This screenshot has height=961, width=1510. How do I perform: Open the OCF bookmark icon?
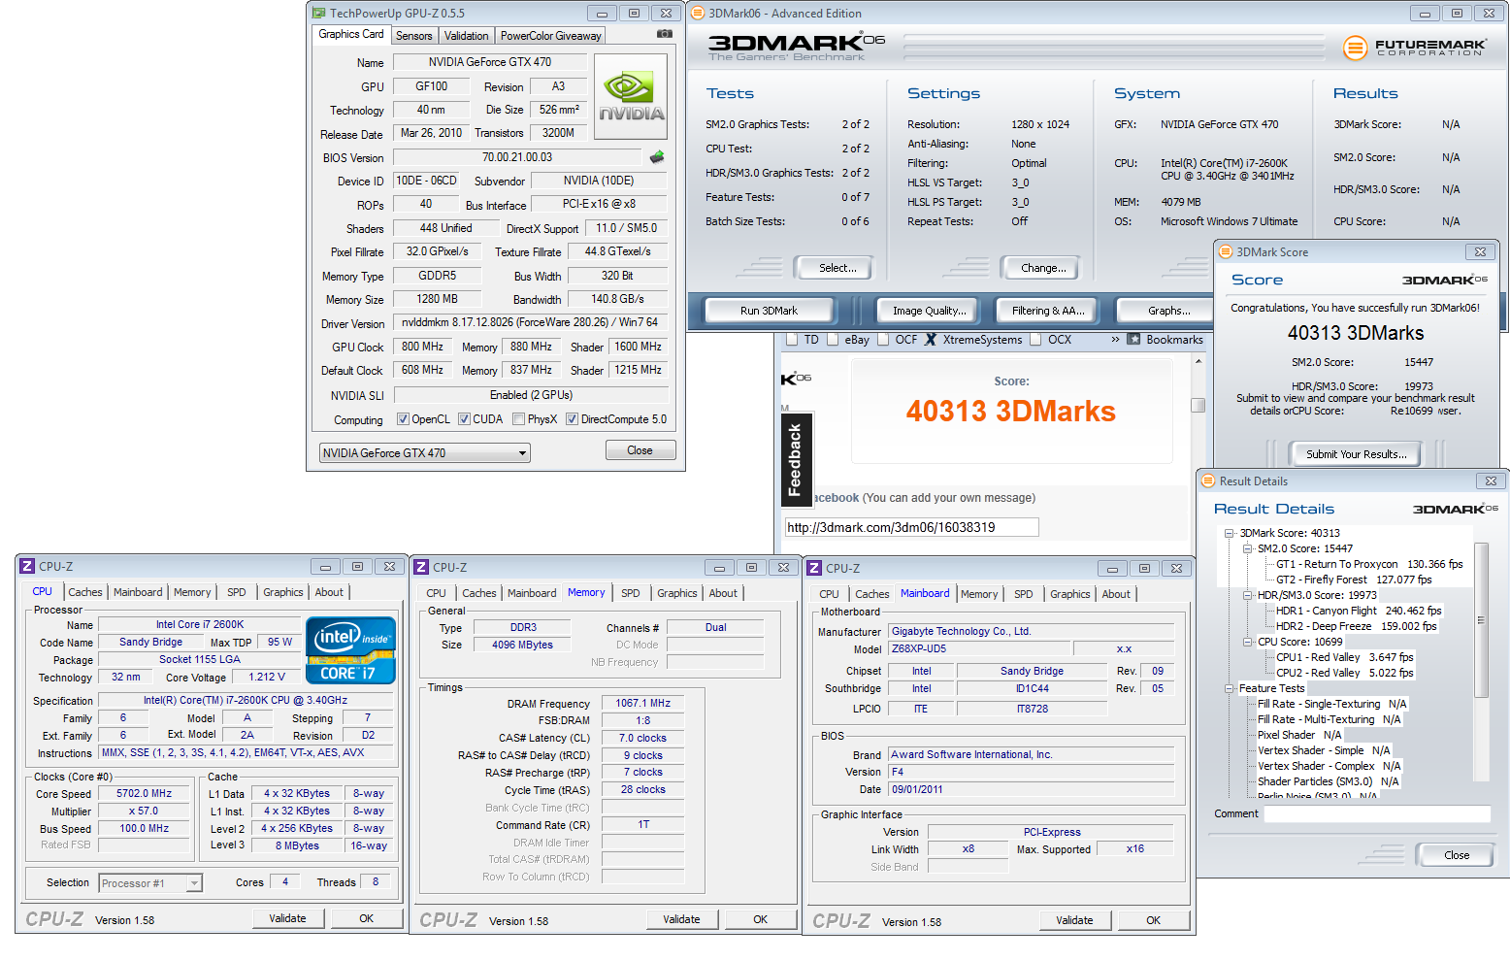click(x=883, y=340)
